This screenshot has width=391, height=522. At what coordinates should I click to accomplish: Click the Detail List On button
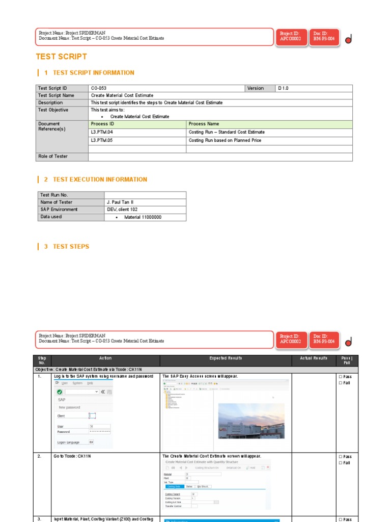pos(233,468)
